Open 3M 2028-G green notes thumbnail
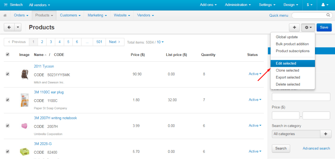Viewport: 335px width, 159px height. (24, 151)
